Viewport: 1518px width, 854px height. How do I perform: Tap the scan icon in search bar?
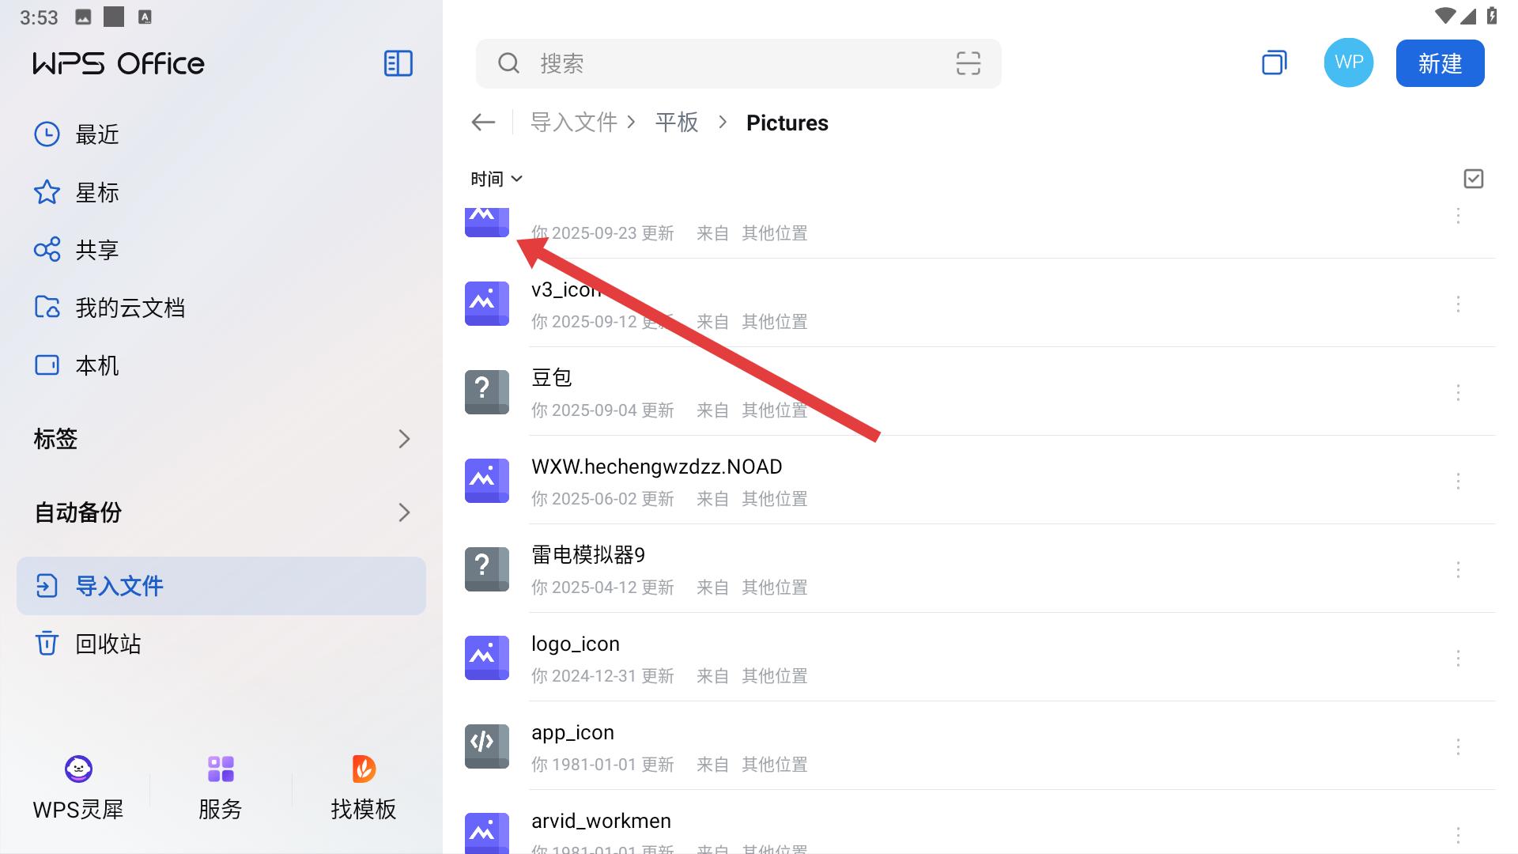coord(968,63)
